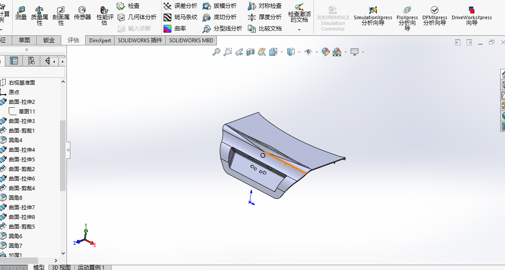Switch to the 草图 sketch tab
This screenshot has width=505, height=270.
click(x=24, y=40)
